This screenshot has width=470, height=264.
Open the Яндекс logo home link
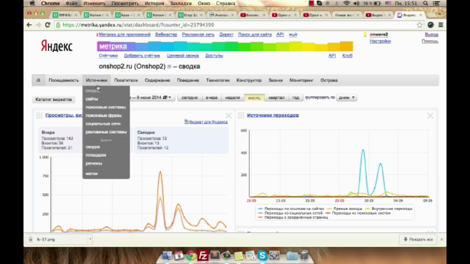(57, 46)
